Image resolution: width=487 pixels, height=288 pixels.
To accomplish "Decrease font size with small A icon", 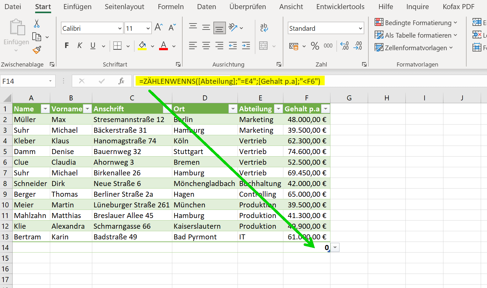I will click(x=172, y=28).
